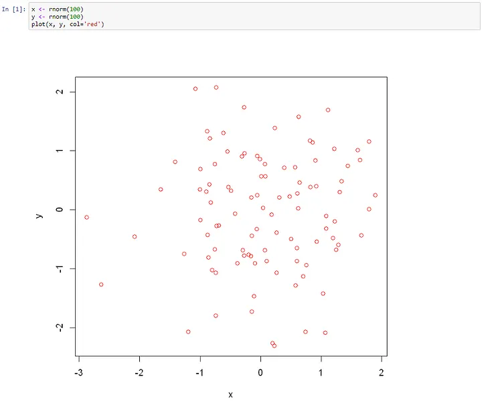Image resolution: width=482 pixels, height=401 pixels.
Task: Click the leftmost red data point in the plot
Action: (86, 217)
